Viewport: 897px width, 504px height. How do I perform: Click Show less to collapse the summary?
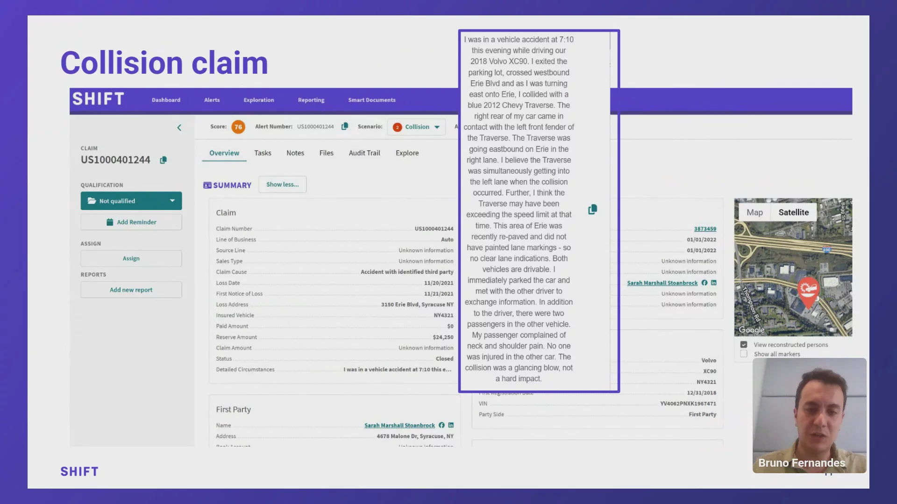coord(282,184)
